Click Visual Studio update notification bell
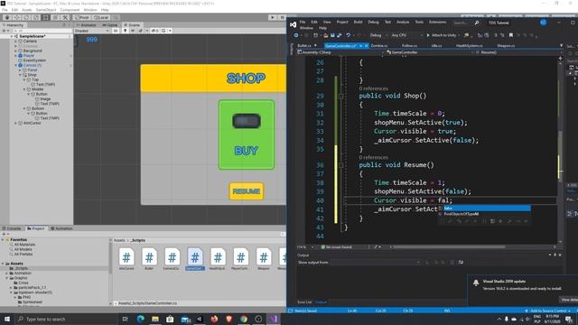 click(x=476, y=283)
